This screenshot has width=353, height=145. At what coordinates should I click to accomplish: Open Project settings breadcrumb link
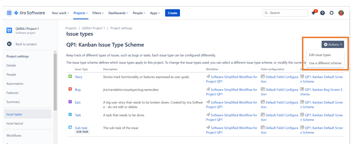(x=121, y=28)
